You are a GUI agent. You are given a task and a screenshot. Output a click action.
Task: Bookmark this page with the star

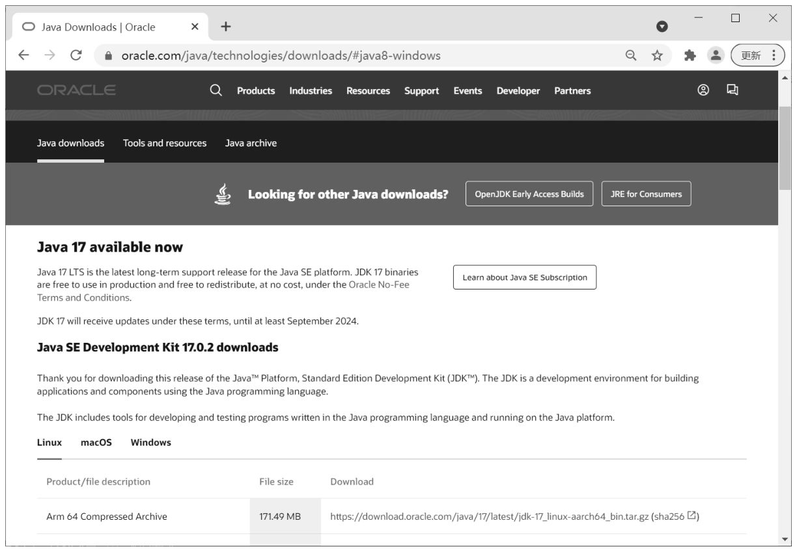pos(657,55)
